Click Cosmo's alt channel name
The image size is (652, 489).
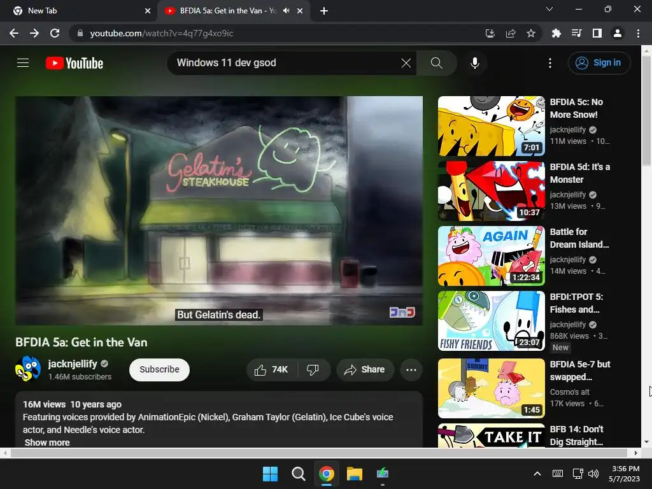coord(569,392)
